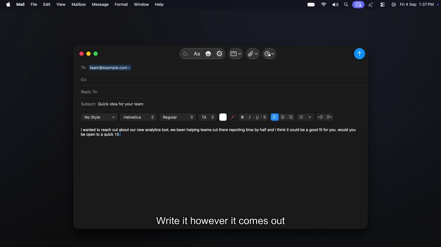This screenshot has width=441, height=247.
Task: Click the text input source icon
Action: 370,4
